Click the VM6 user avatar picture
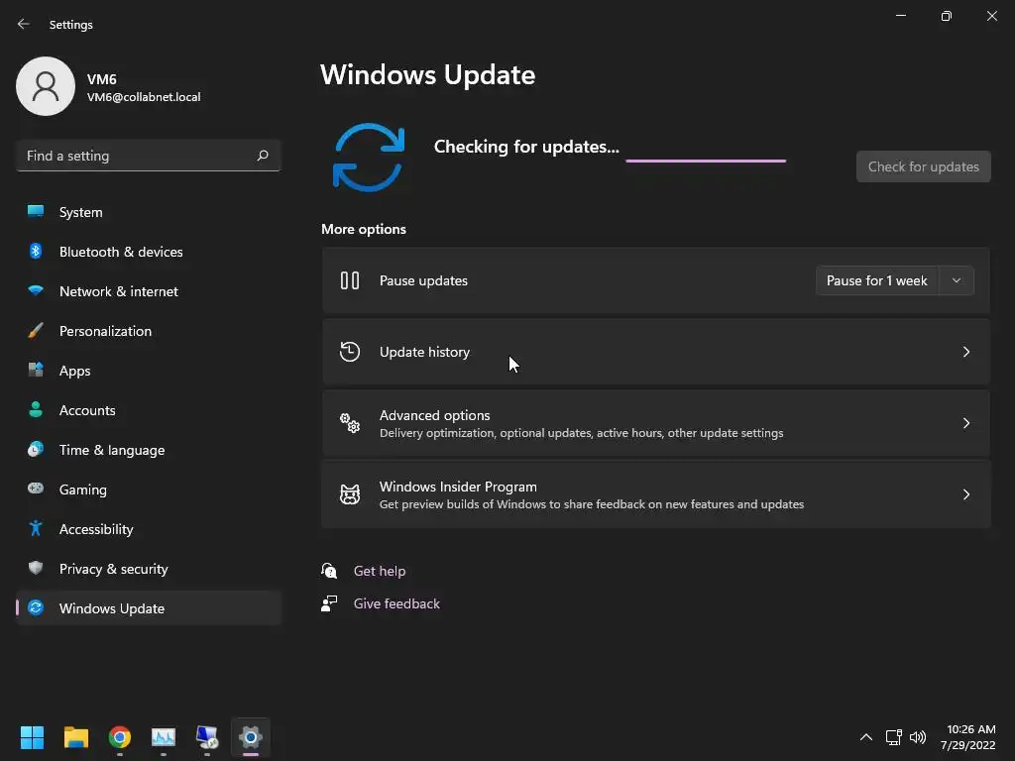 (46, 86)
